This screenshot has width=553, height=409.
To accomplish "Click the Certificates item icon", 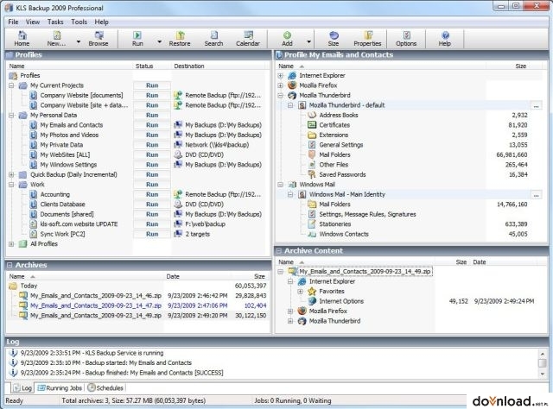I will pyautogui.click(x=312, y=125).
